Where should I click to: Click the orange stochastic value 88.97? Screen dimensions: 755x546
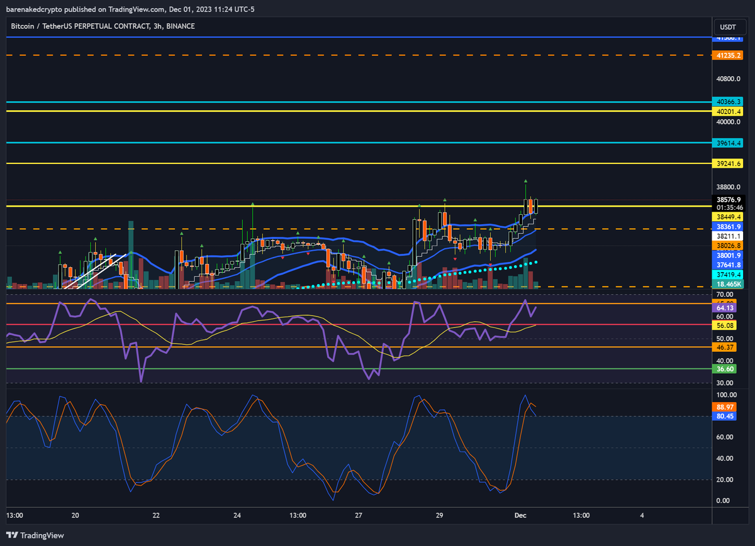pyautogui.click(x=725, y=407)
